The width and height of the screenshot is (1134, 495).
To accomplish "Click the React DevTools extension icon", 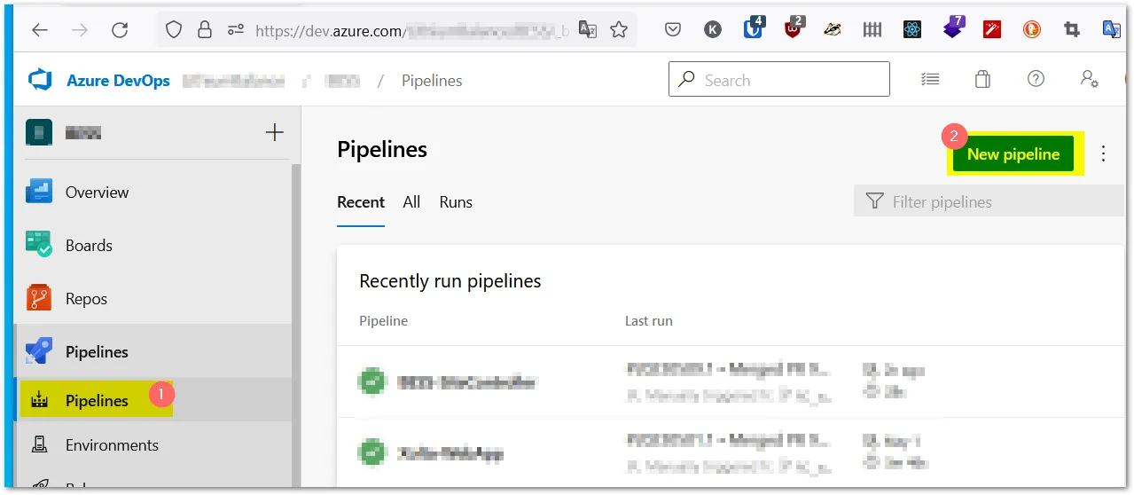I will [912, 29].
